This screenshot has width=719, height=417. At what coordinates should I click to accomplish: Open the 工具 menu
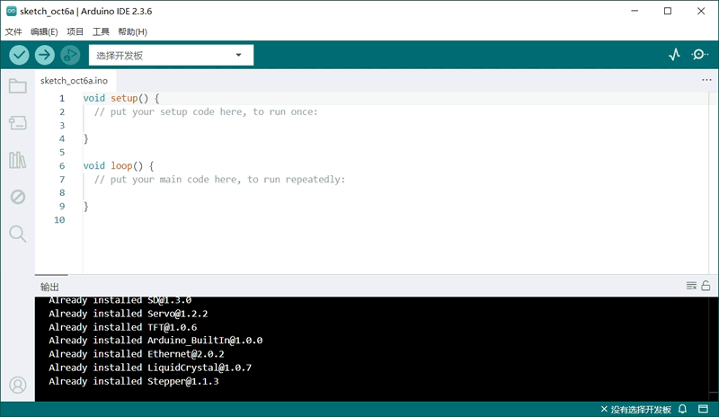[101, 31]
